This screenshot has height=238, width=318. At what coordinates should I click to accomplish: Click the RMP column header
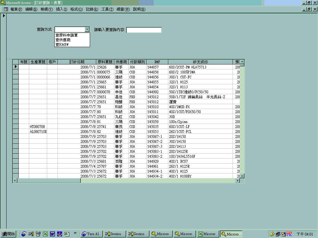click(x=157, y=62)
